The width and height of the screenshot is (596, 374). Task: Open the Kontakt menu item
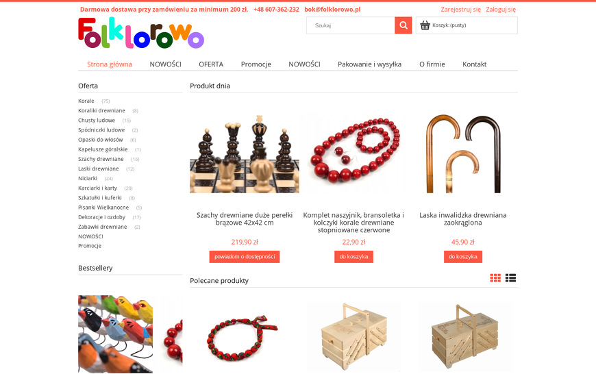tap(474, 64)
